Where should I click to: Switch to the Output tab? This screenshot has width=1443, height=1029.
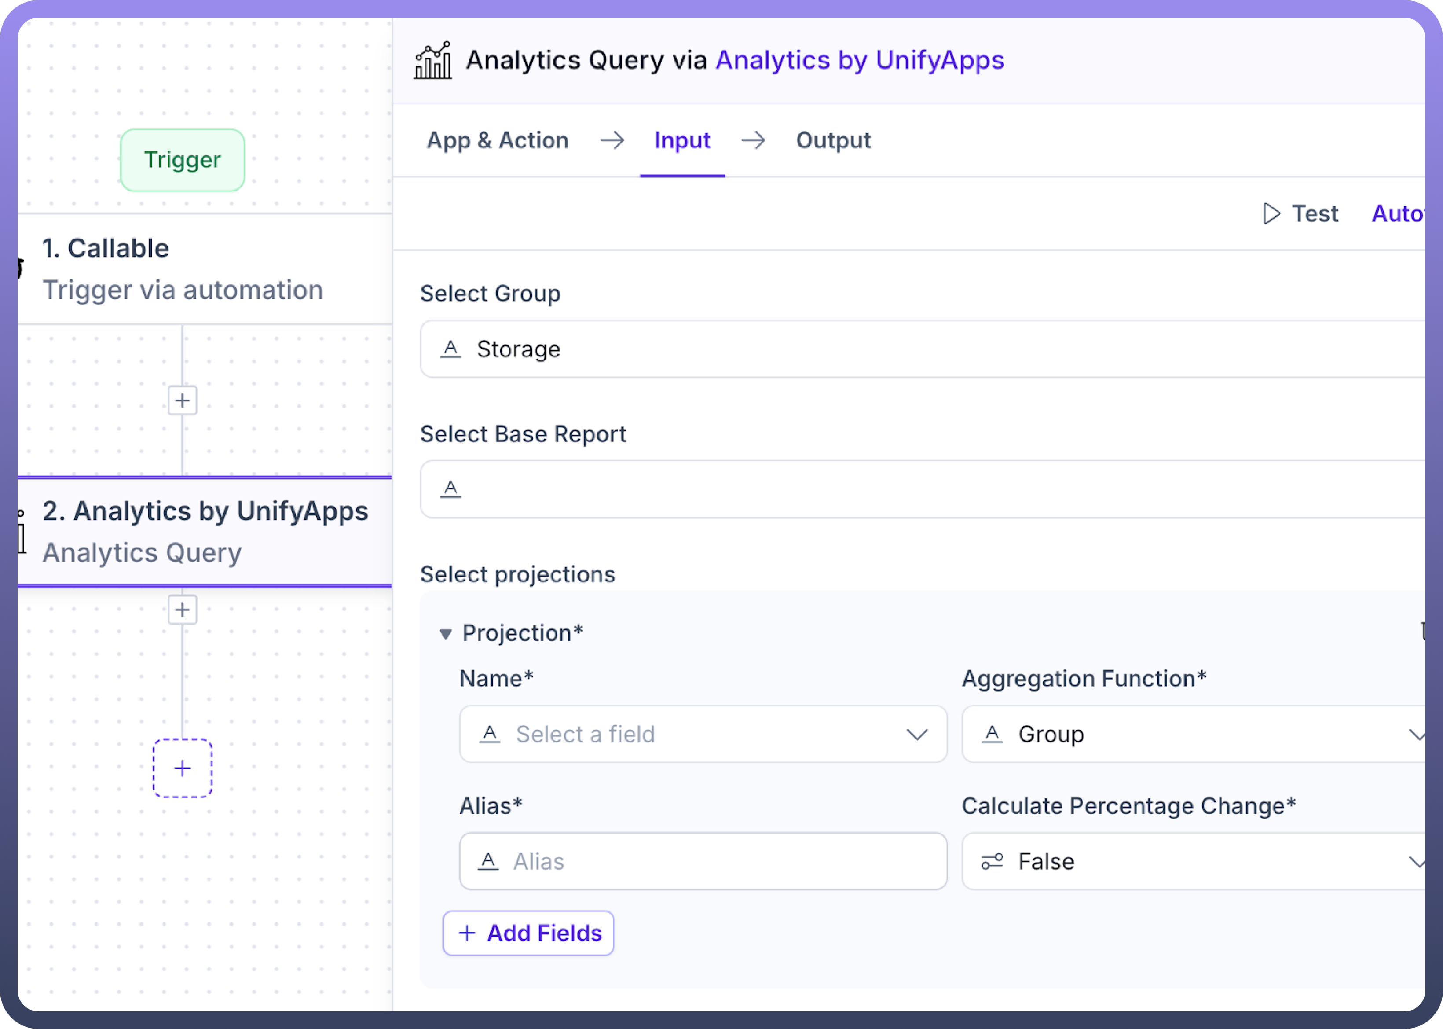tap(833, 140)
